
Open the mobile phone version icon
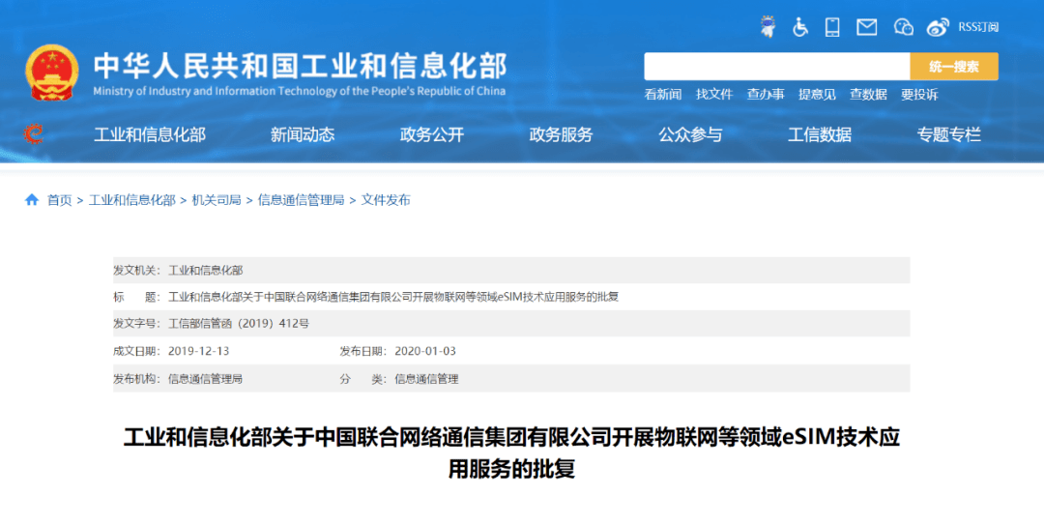tap(832, 27)
